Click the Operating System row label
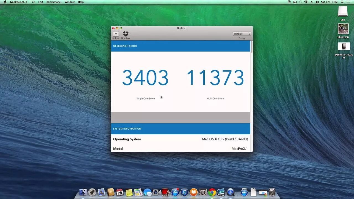The width and height of the screenshot is (354, 199). click(127, 139)
